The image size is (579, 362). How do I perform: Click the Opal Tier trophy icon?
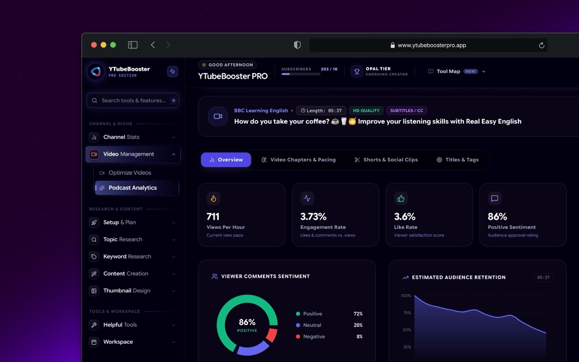coord(357,71)
